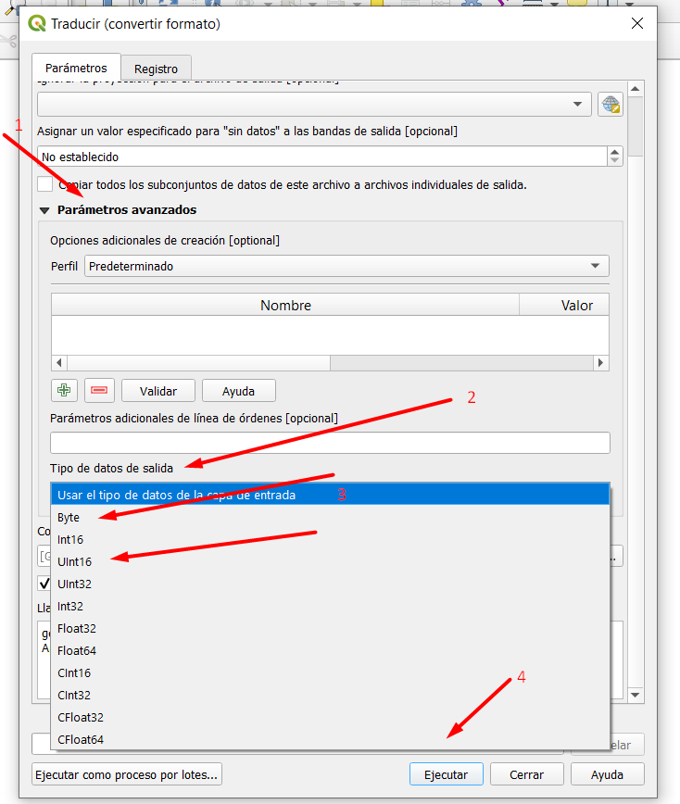Open the Perfil Predeterminado dropdown
The height and width of the screenshot is (804, 680).
tap(346, 266)
